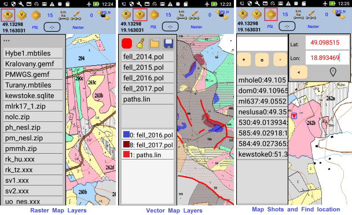The height and width of the screenshot is (215, 352).
Task: Pick the red color button in vector toolbar
Action: [x=127, y=43]
